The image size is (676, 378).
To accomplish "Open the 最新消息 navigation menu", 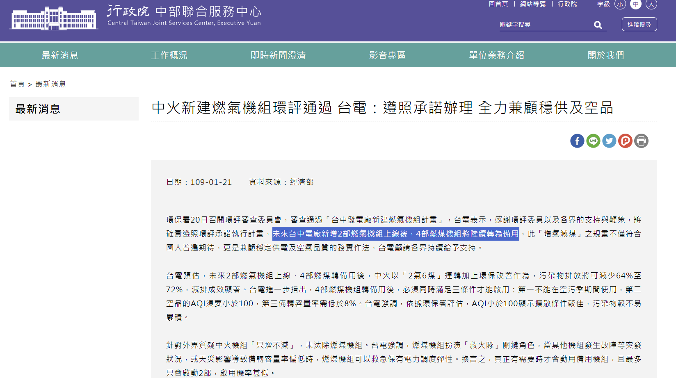I will [60, 55].
